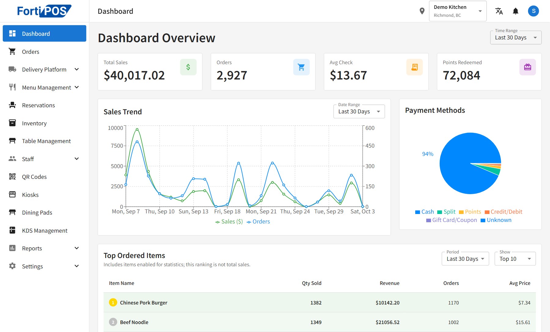Toggle the Sales ($) legend series
Viewport: 550px width, 332px height.
[x=229, y=222]
